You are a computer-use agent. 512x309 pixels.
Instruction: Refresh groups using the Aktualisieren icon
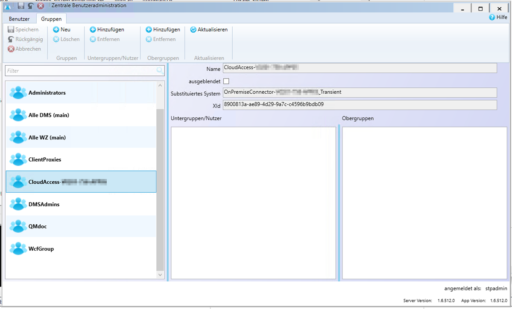point(194,29)
